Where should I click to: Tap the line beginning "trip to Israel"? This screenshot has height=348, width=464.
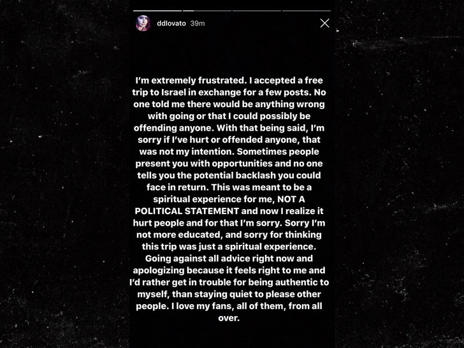point(229,92)
